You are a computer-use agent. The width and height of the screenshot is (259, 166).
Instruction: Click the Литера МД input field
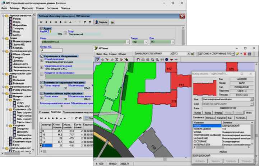52,50
